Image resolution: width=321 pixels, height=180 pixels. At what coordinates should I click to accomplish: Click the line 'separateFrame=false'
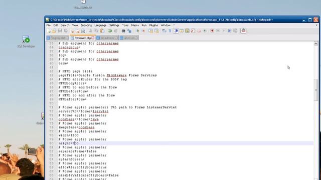(77, 151)
